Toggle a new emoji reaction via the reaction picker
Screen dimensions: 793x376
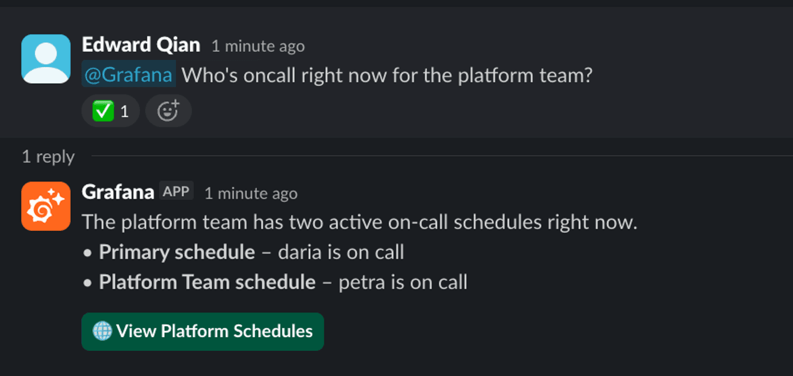[168, 110]
